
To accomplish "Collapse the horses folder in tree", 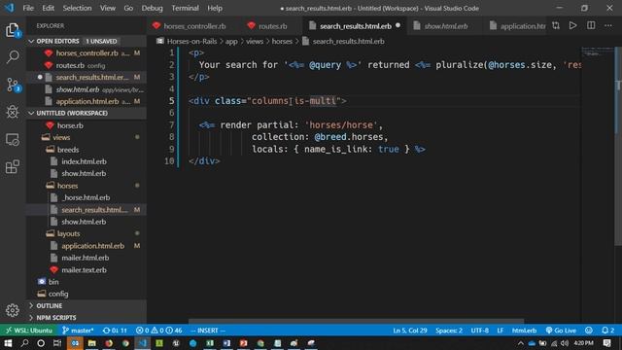I will 67,186.
